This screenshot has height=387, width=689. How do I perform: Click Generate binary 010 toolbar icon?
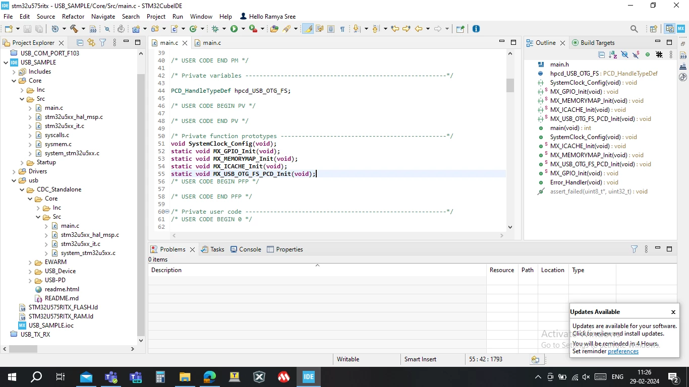tap(93, 29)
